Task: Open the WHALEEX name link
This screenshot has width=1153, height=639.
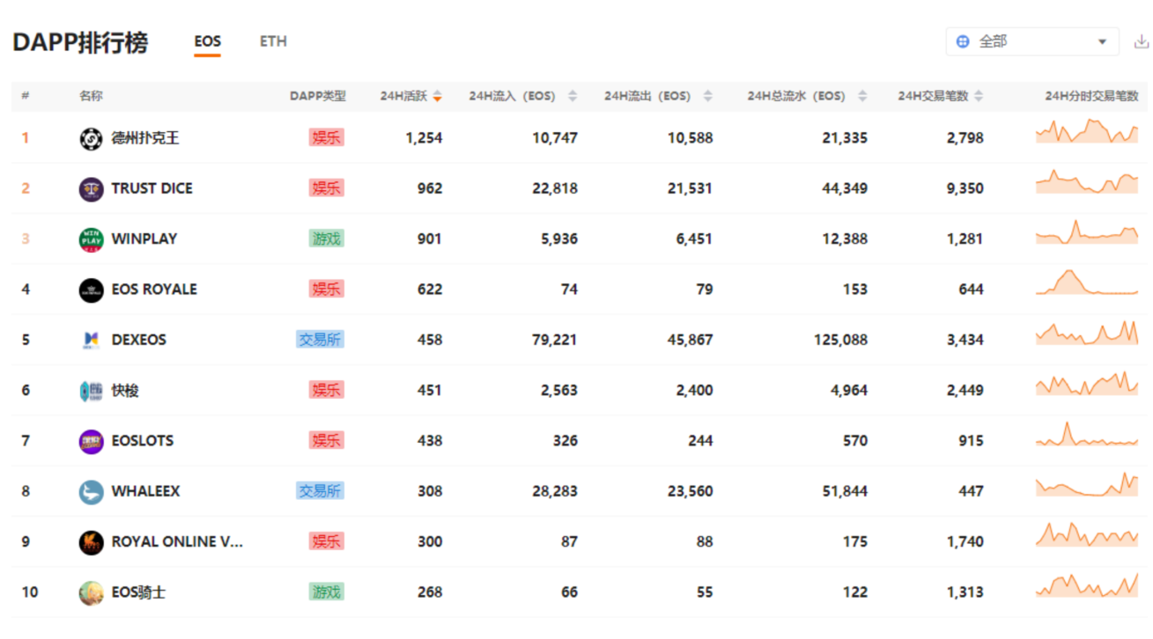Action: coord(145,491)
